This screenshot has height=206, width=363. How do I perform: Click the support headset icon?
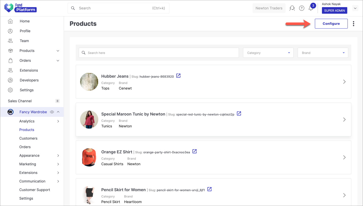tap(292, 8)
